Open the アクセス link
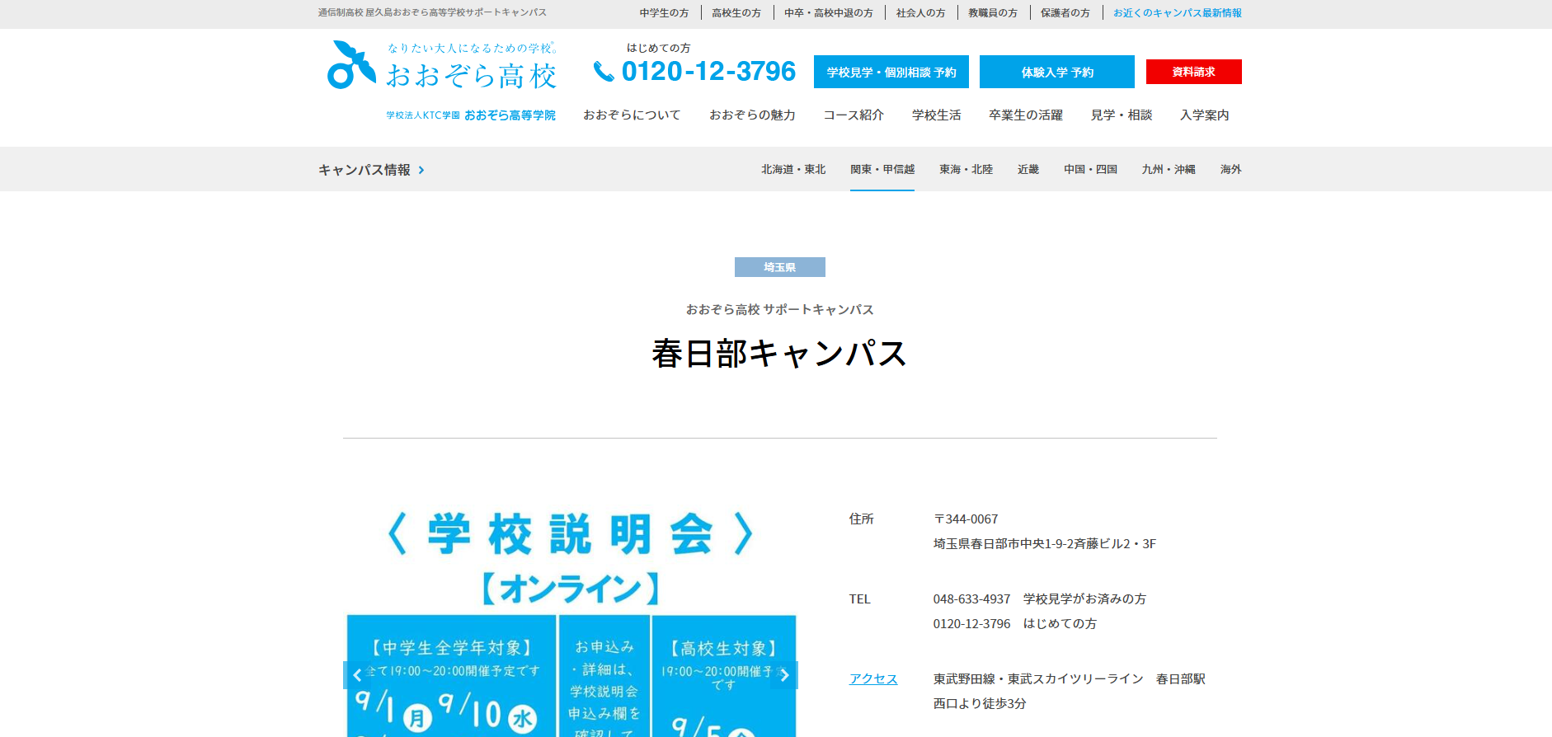This screenshot has height=737, width=1552. (873, 678)
